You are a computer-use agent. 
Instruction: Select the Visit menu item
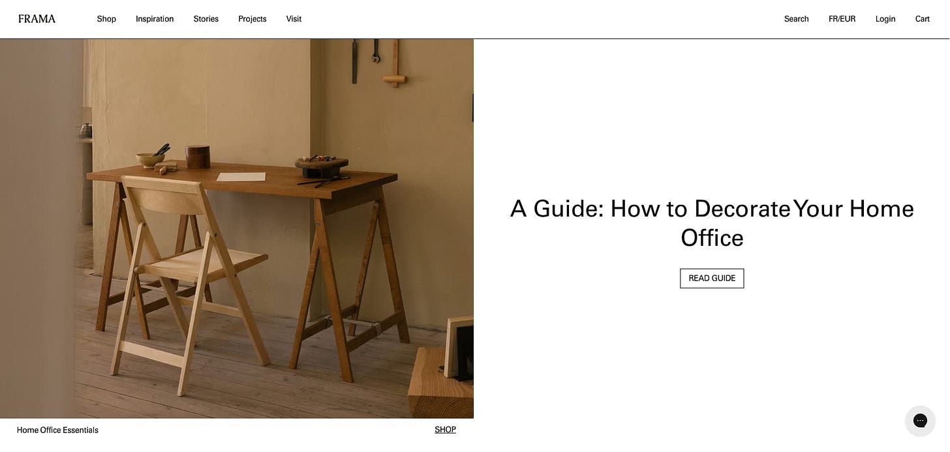pyautogui.click(x=294, y=19)
